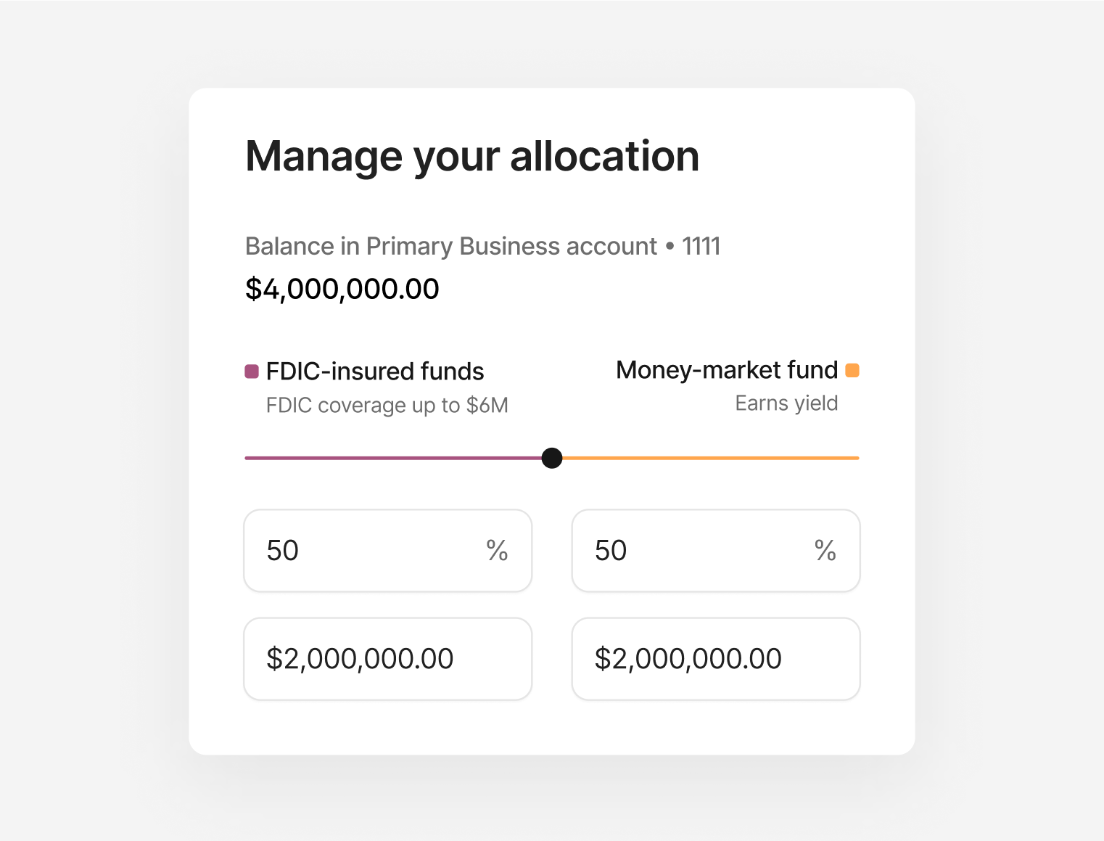Select the purple legend marker next to FDIC-insured funds
The image size is (1104, 841).
[251, 371]
